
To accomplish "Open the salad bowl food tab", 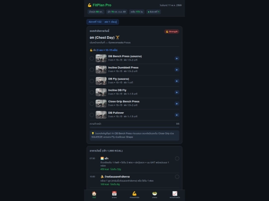I will pyautogui.click(x=154, y=195).
